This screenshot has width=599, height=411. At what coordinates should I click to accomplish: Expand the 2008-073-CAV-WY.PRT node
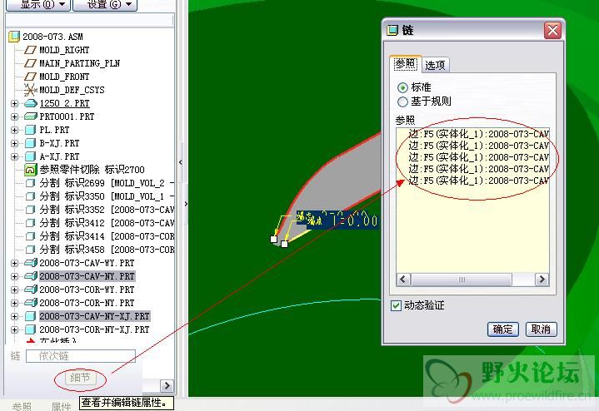(x=14, y=263)
